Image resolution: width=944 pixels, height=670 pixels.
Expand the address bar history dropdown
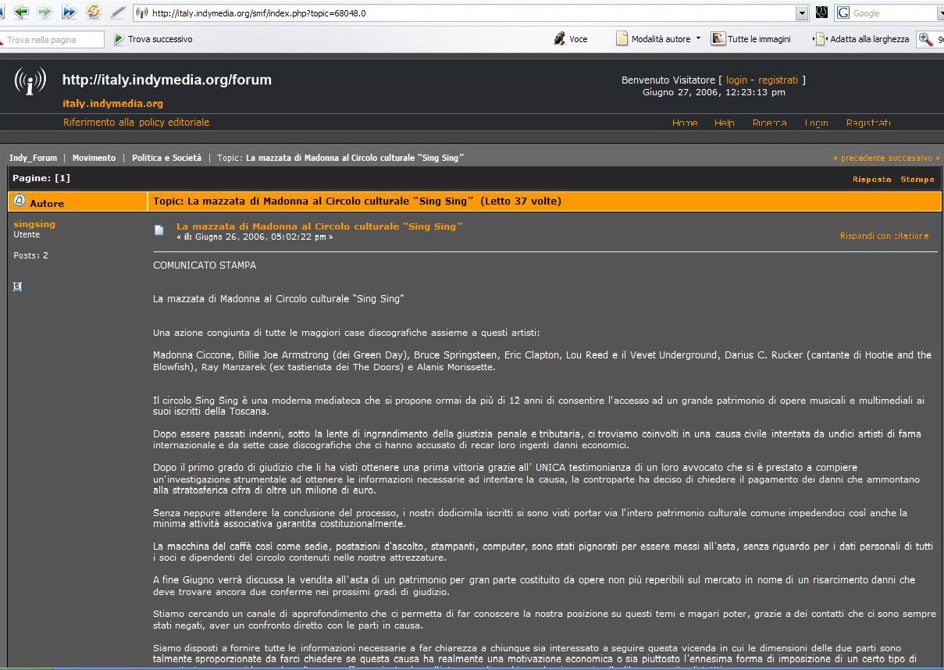click(x=801, y=13)
